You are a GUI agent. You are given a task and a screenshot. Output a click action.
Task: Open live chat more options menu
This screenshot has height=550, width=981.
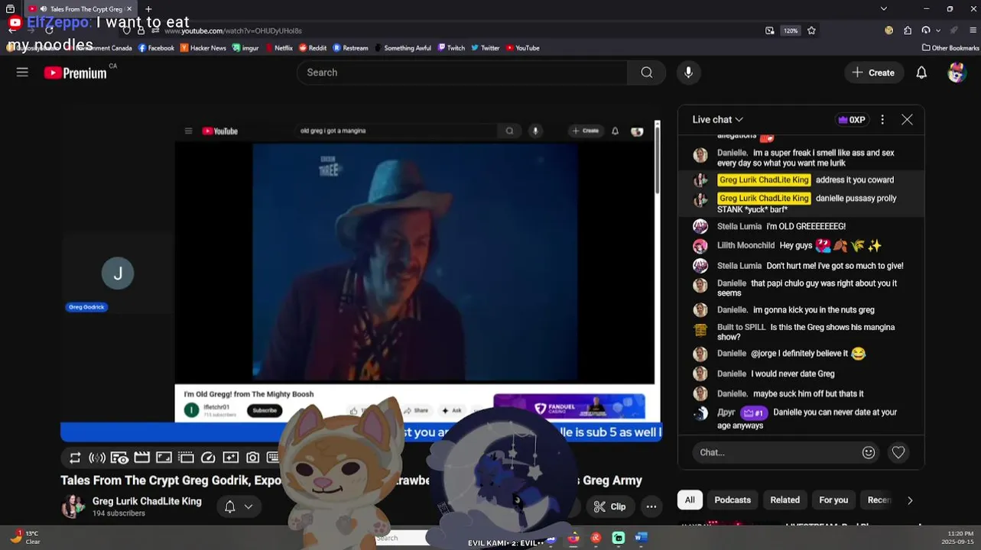coord(882,120)
